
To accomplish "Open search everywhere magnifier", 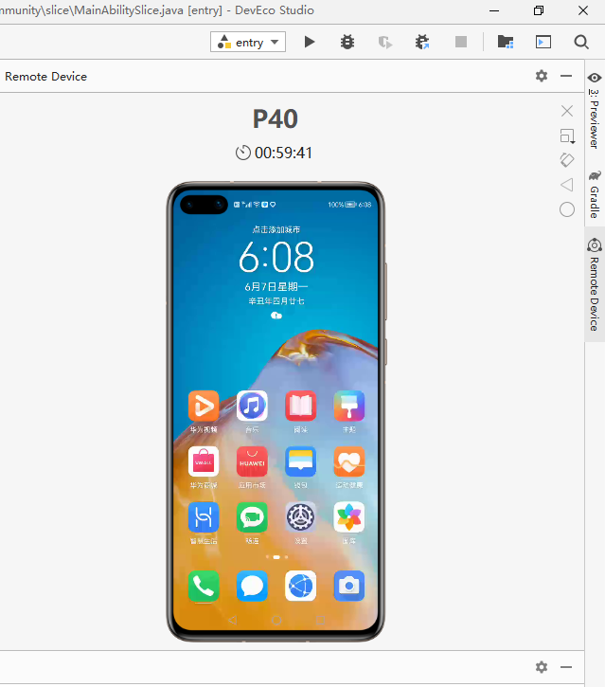I will [581, 42].
